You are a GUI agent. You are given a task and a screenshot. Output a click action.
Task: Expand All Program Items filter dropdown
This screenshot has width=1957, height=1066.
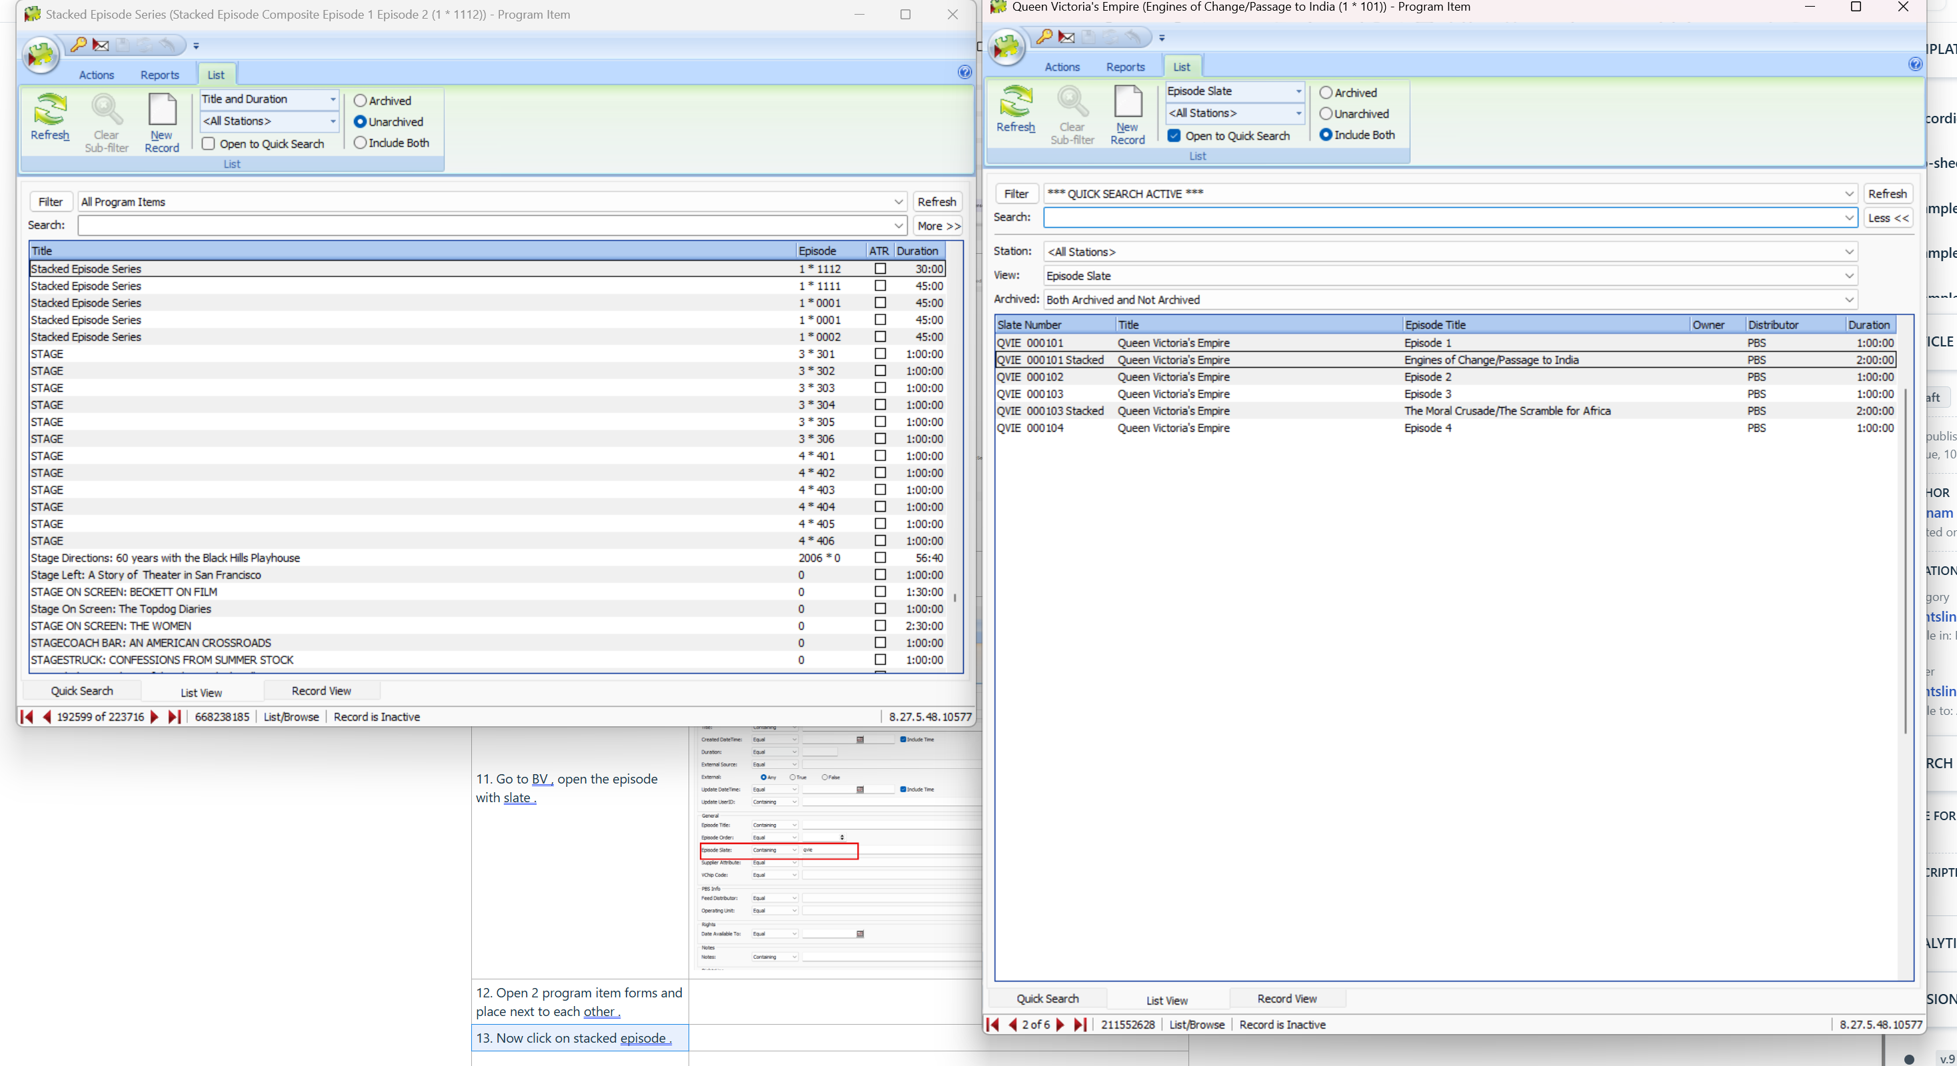click(898, 202)
